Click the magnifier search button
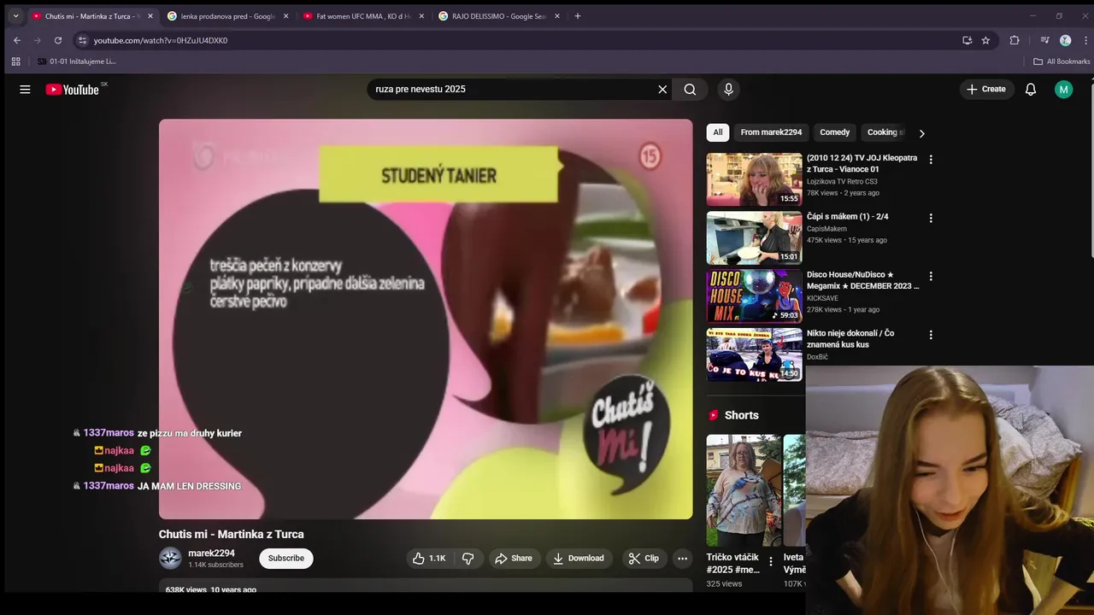 coord(690,89)
